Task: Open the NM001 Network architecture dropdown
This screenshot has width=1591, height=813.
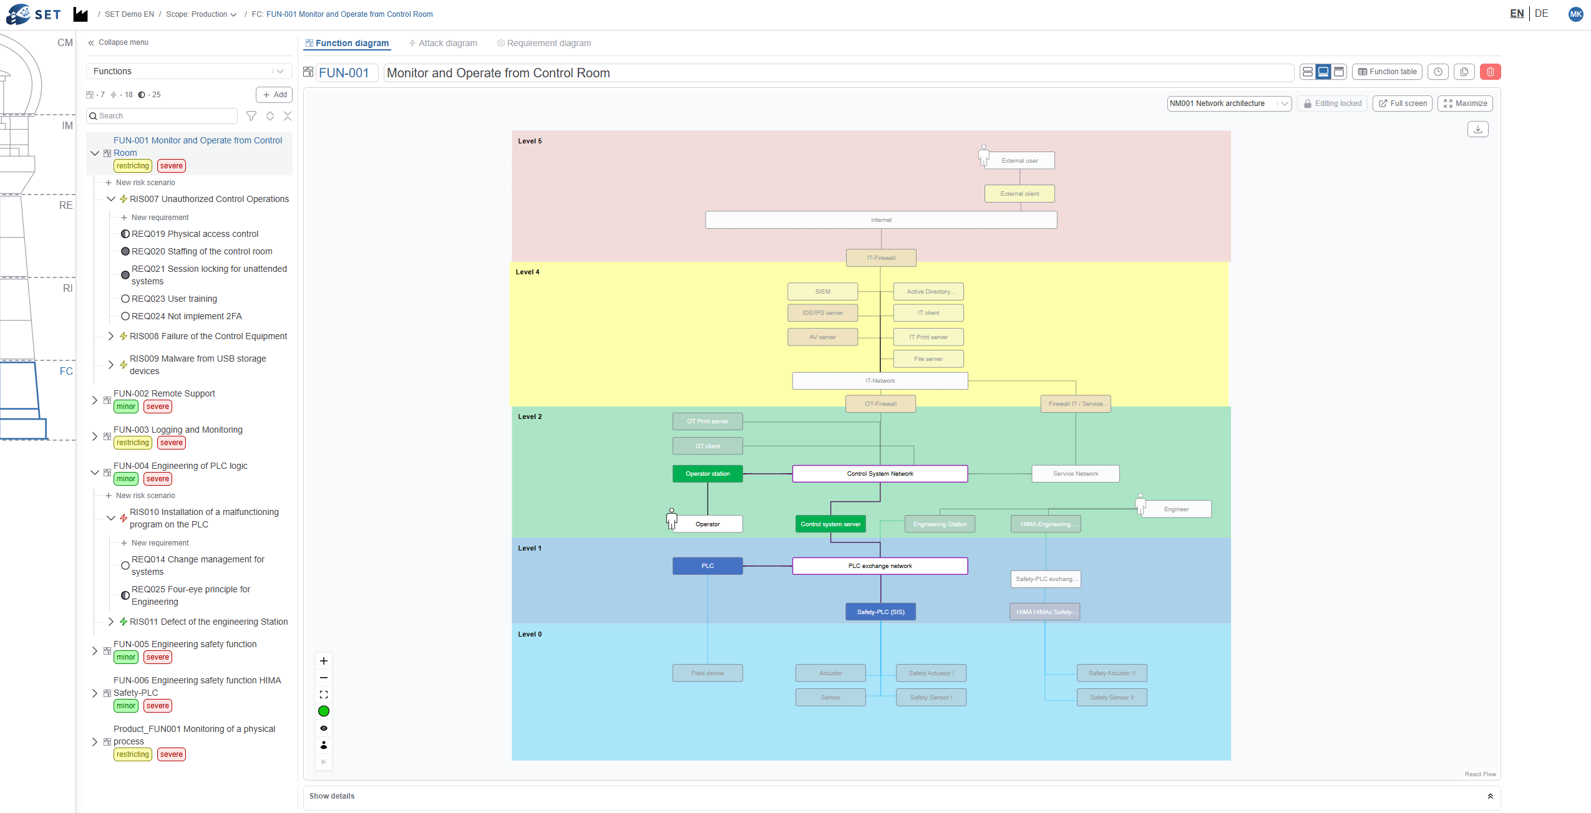Action: pos(1229,103)
